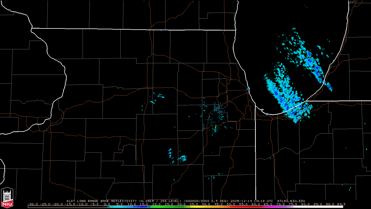Click the -30.0 scale label
This screenshot has height=209, width=371.
(32, 204)
